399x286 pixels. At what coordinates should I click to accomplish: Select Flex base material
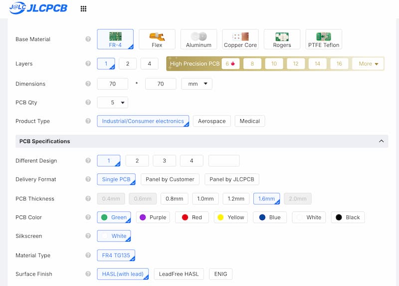157,39
